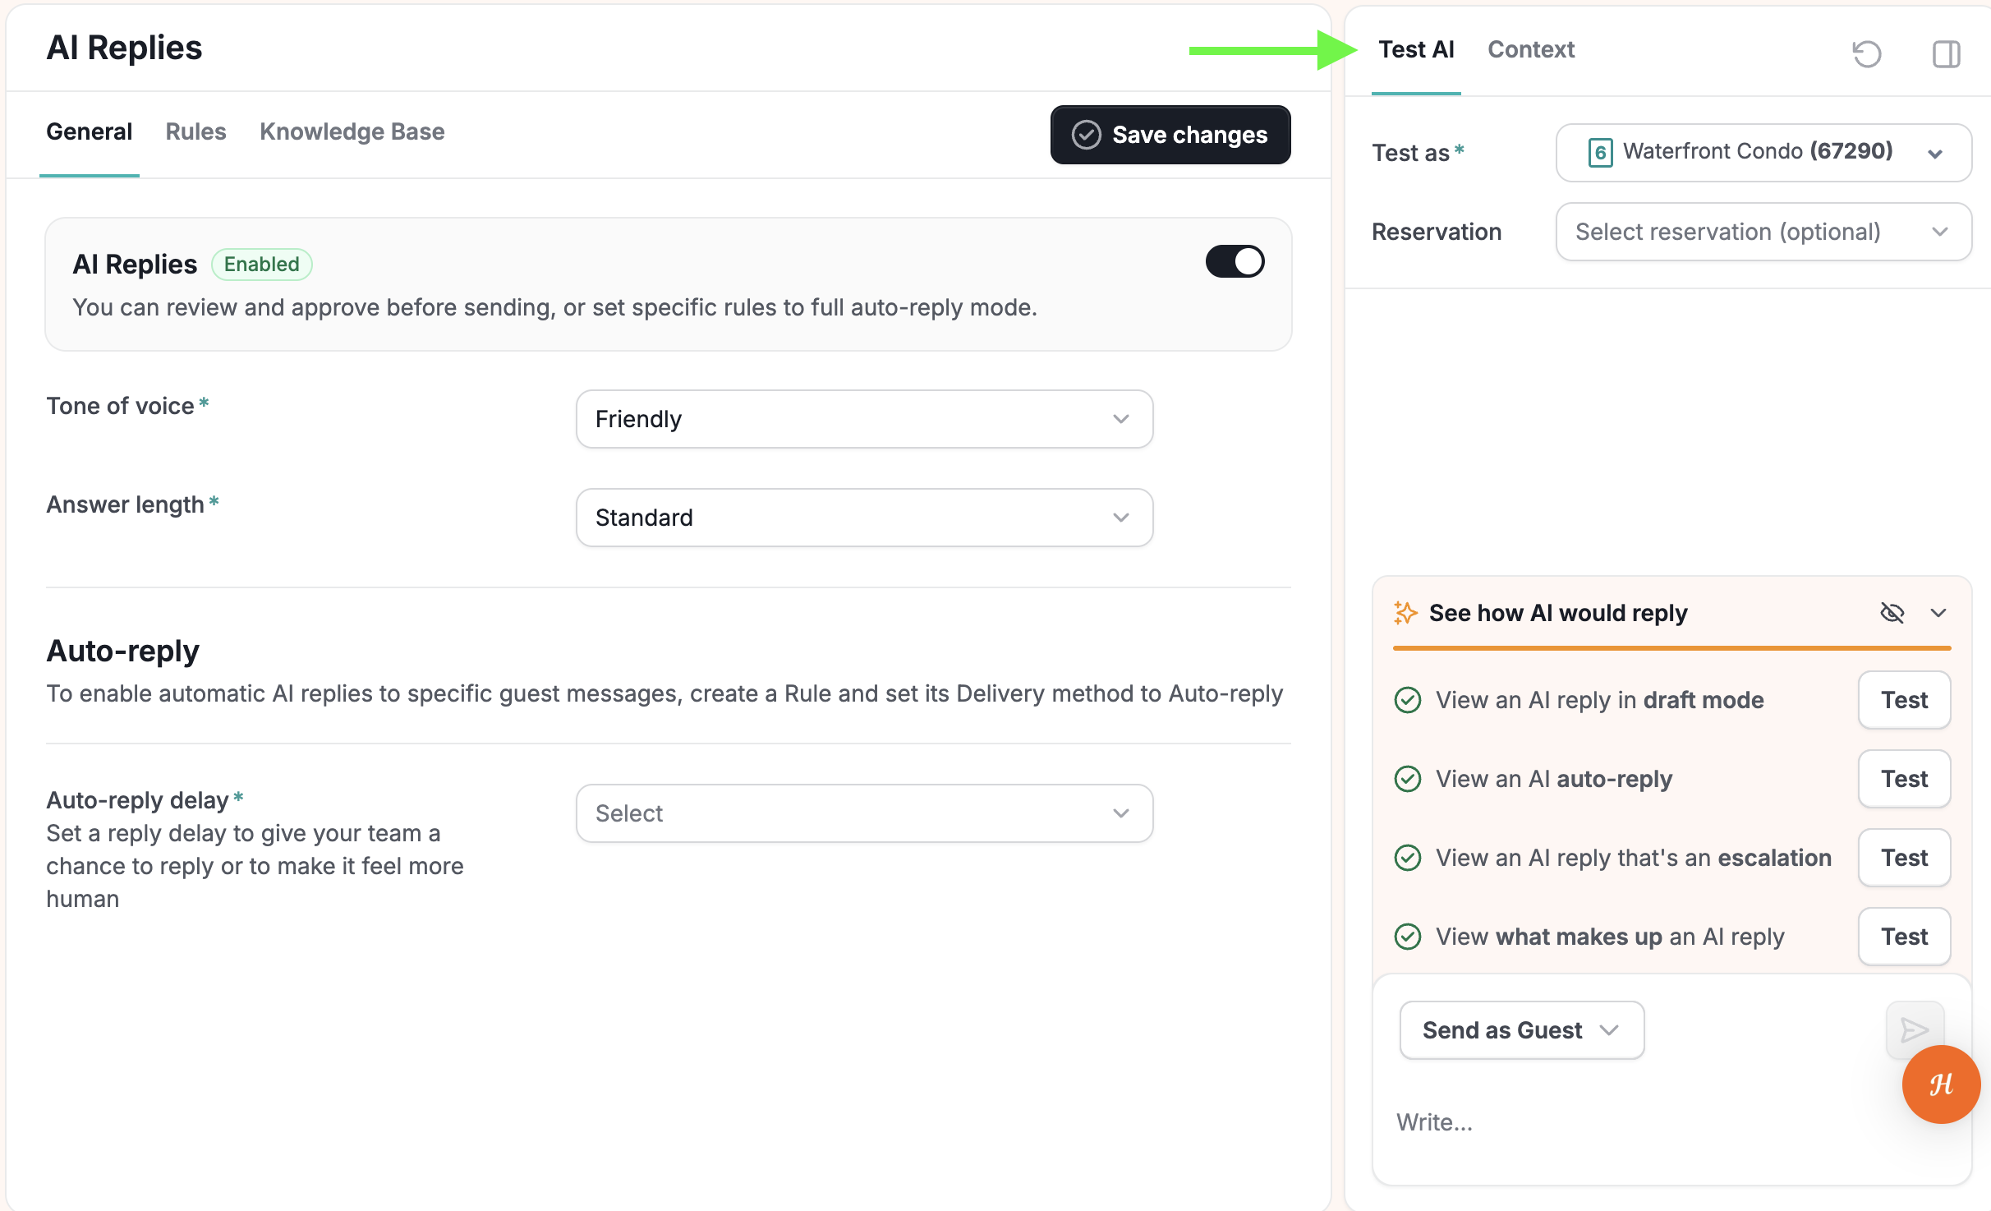
Task: Open the orange help chat bubble
Action: pyautogui.click(x=1941, y=1084)
